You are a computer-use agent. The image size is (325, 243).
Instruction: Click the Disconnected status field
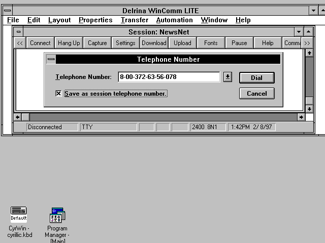[x=52, y=127]
